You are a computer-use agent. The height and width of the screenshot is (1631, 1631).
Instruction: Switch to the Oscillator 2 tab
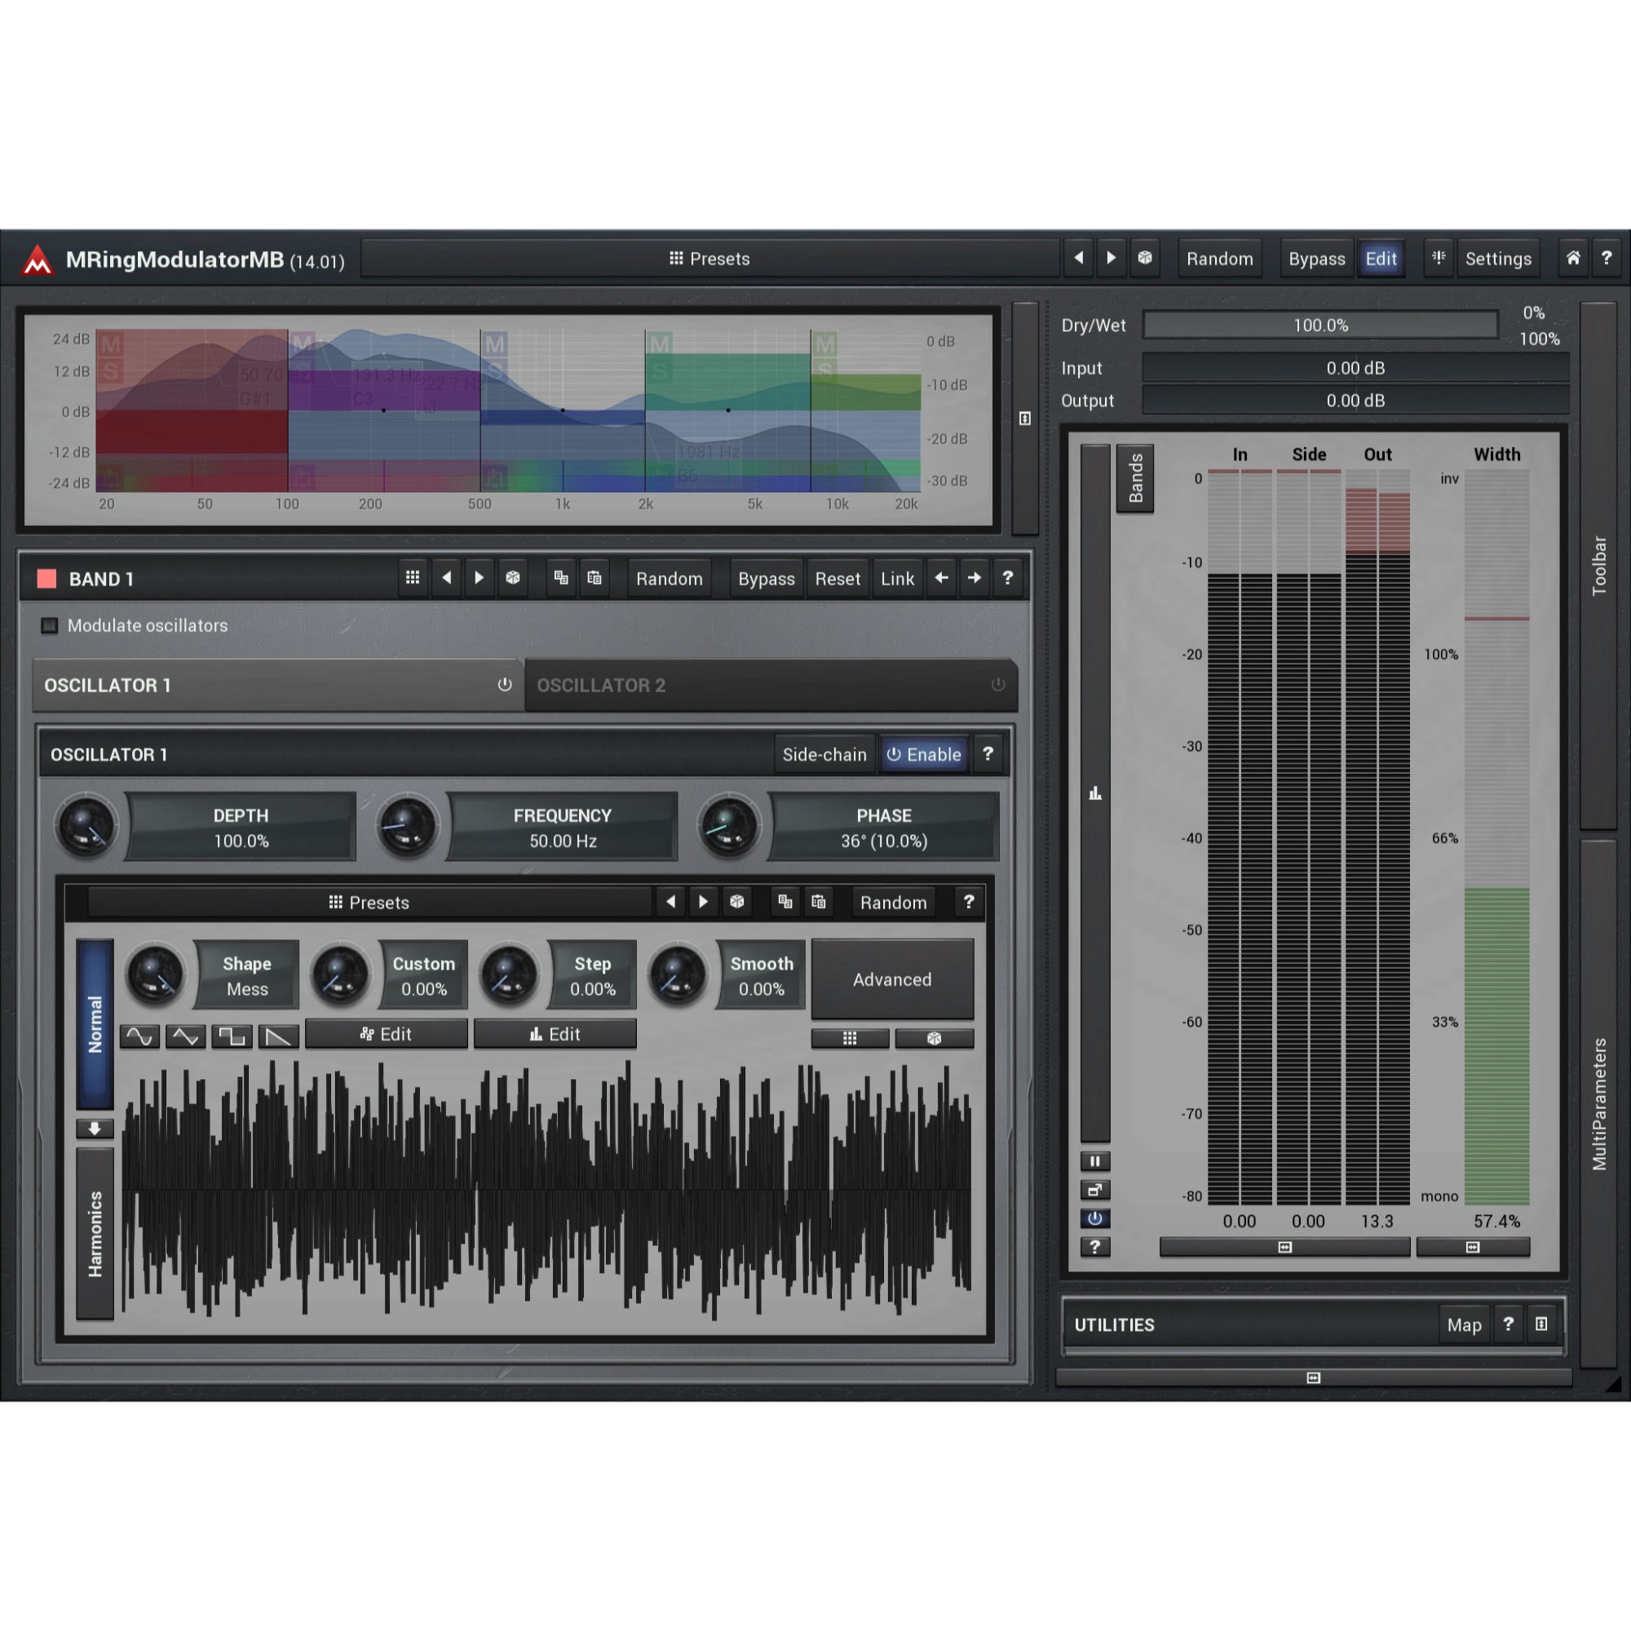click(x=771, y=686)
